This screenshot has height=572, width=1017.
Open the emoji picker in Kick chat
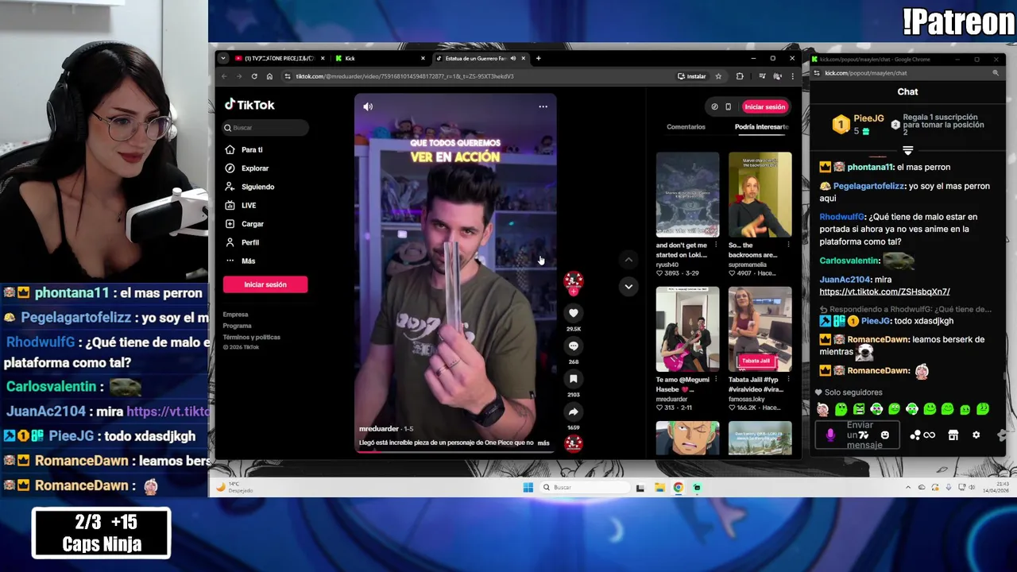[x=884, y=435]
